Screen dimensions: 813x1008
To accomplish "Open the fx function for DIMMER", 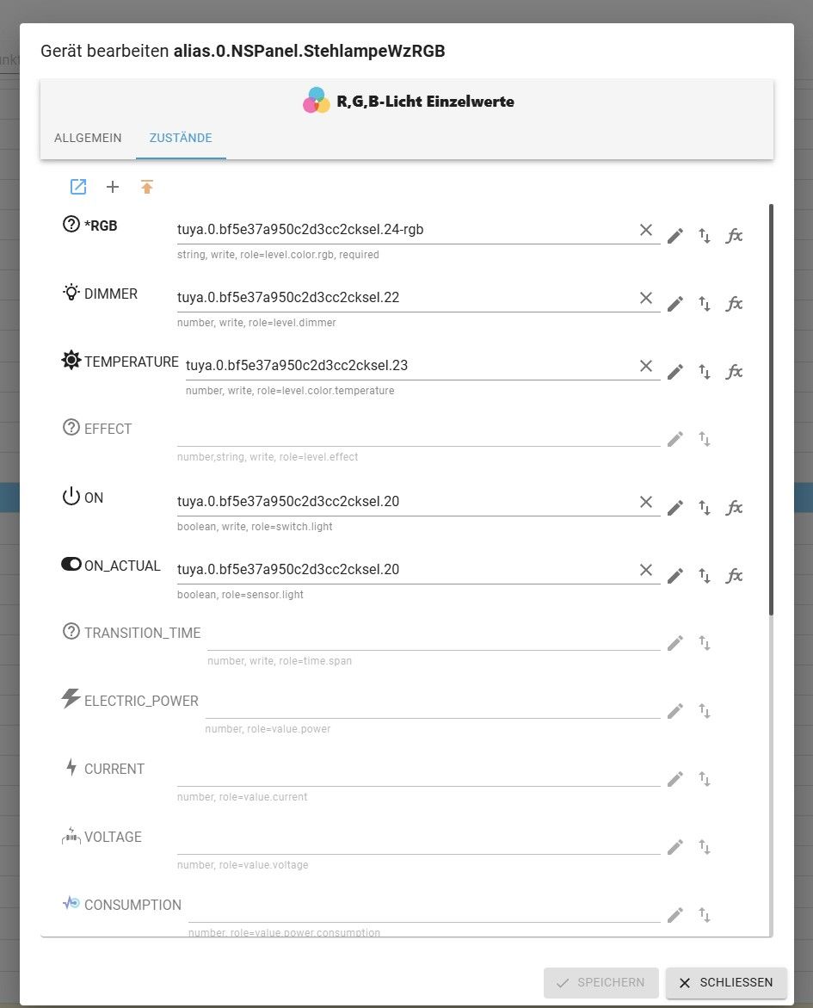I will point(734,303).
